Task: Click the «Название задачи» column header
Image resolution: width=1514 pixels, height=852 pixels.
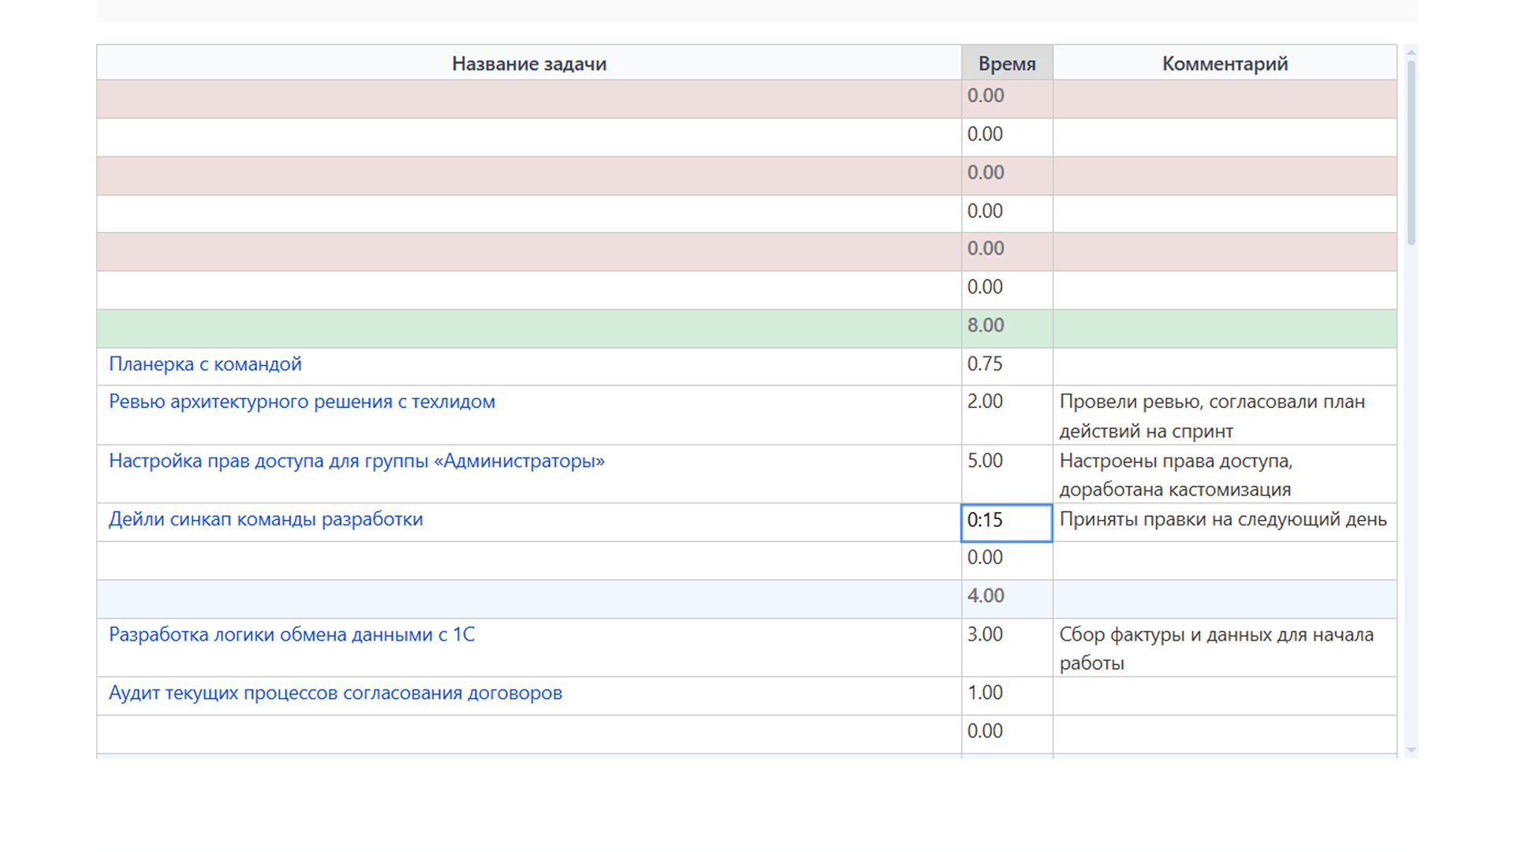Action: tap(528, 64)
